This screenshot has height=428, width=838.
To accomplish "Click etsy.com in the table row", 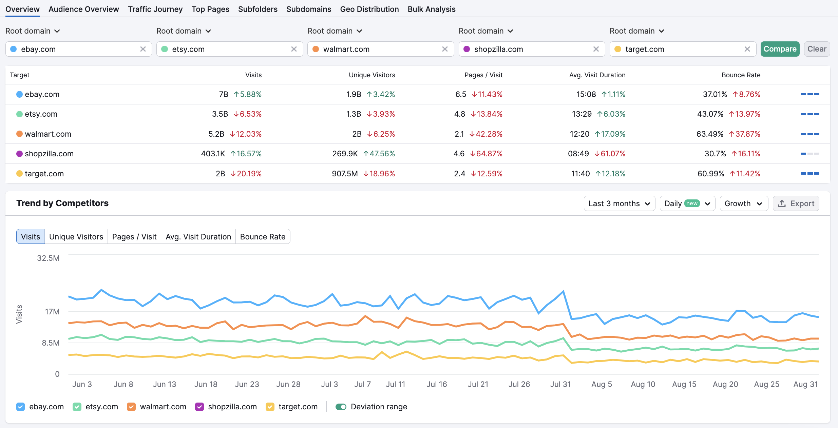I will 41,114.
